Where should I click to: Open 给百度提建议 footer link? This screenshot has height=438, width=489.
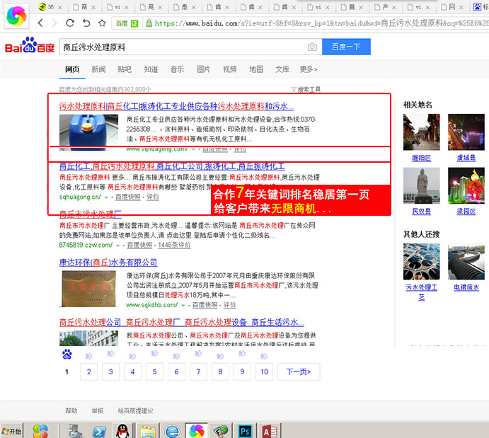pyautogui.click(x=135, y=411)
